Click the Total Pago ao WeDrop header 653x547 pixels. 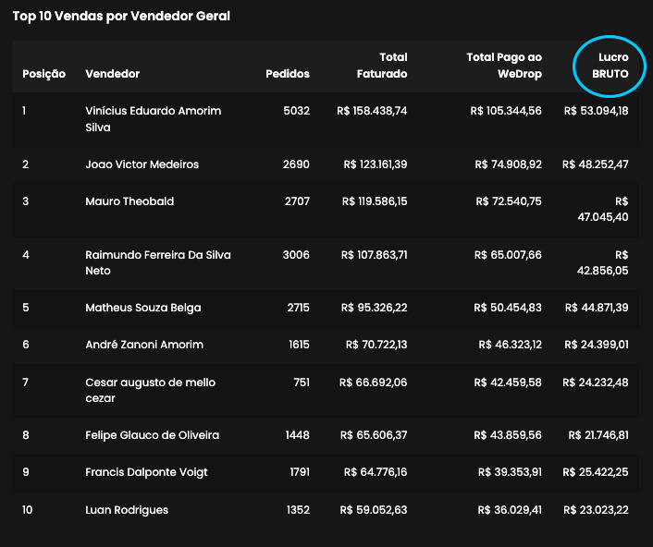[x=504, y=66]
